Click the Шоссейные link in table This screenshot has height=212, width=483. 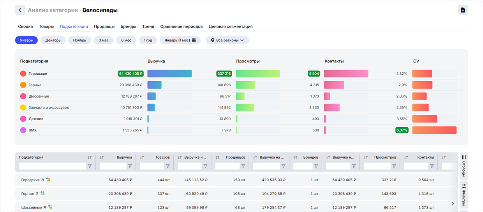tap(31, 207)
